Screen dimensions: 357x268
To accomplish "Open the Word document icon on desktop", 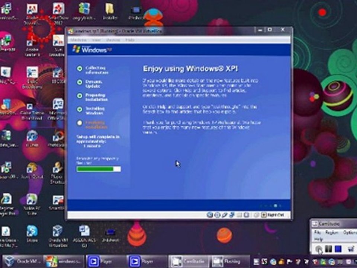I will (x=84, y=236).
